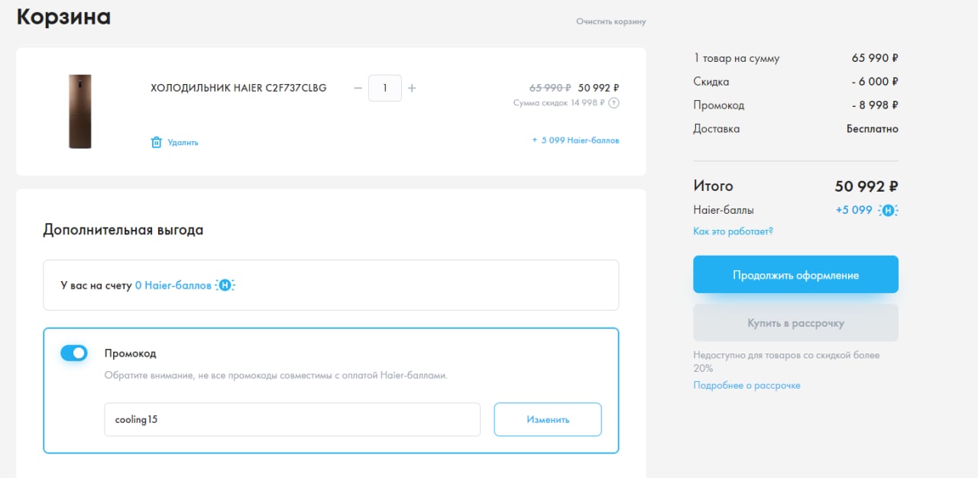Open the discount sum help question icon

(614, 103)
